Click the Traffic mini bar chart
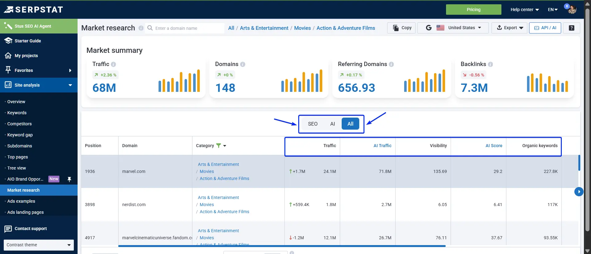 [x=179, y=80]
